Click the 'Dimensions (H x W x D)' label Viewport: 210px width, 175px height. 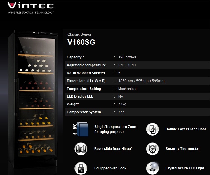pyautogui.click(x=86, y=81)
